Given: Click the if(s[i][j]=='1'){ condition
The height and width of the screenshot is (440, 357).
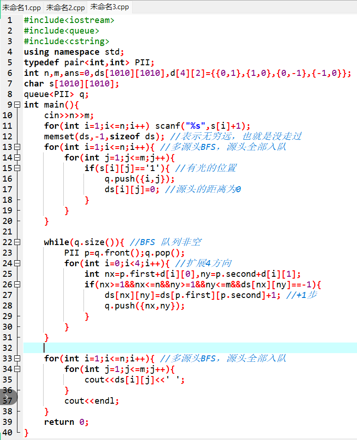Looking at the screenshot, I should (x=127, y=168).
